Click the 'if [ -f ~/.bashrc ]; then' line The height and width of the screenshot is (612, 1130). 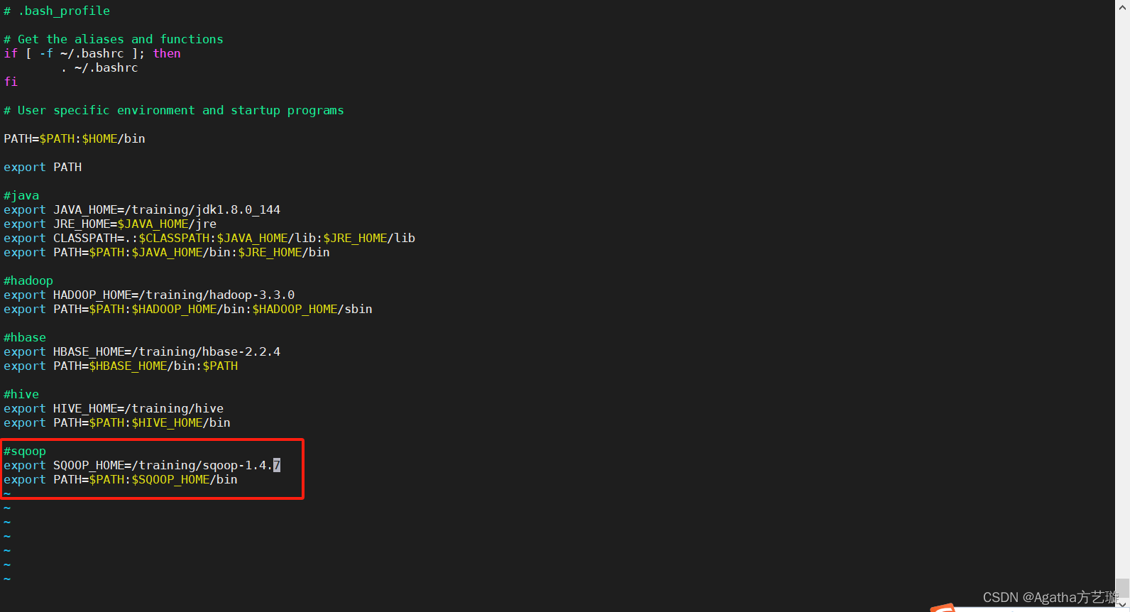coord(92,53)
